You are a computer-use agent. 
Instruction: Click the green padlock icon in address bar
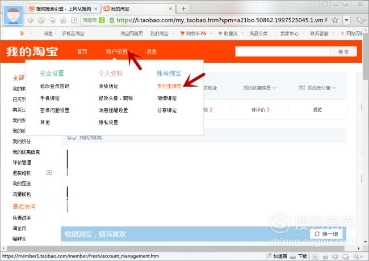(112, 20)
